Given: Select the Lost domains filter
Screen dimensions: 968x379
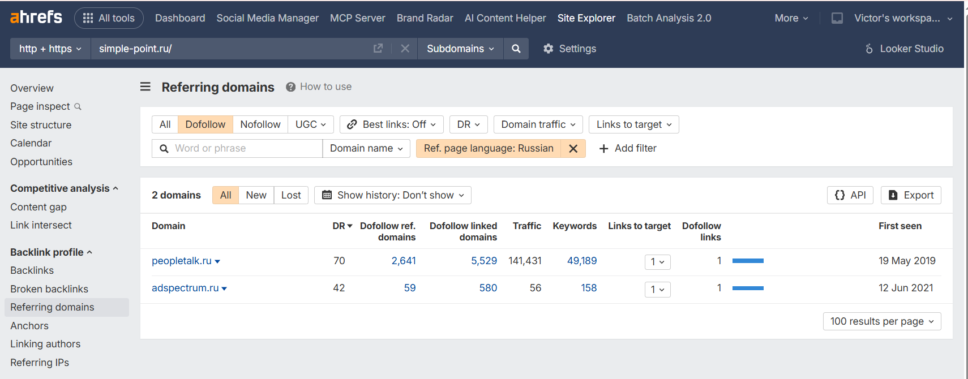Looking at the screenshot, I should pyautogui.click(x=291, y=195).
